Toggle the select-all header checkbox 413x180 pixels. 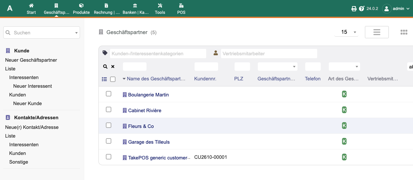(113, 79)
